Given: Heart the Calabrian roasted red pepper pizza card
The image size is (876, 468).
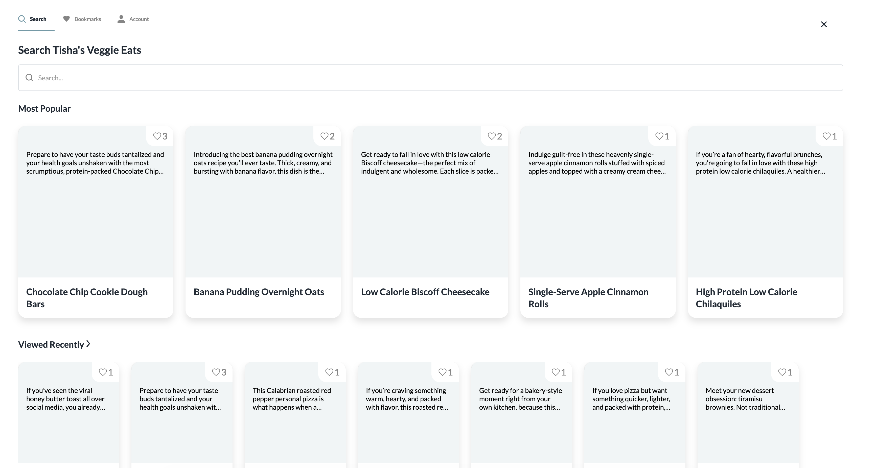Looking at the screenshot, I should click(x=329, y=372).
